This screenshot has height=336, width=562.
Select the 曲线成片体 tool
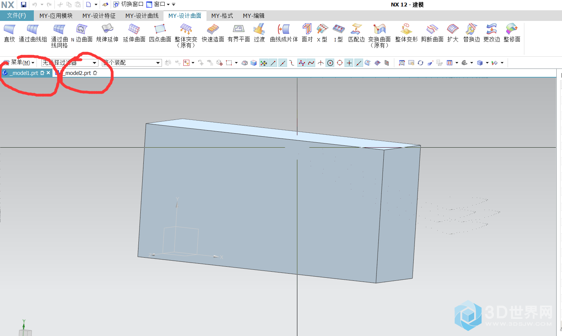click(284, 33)
